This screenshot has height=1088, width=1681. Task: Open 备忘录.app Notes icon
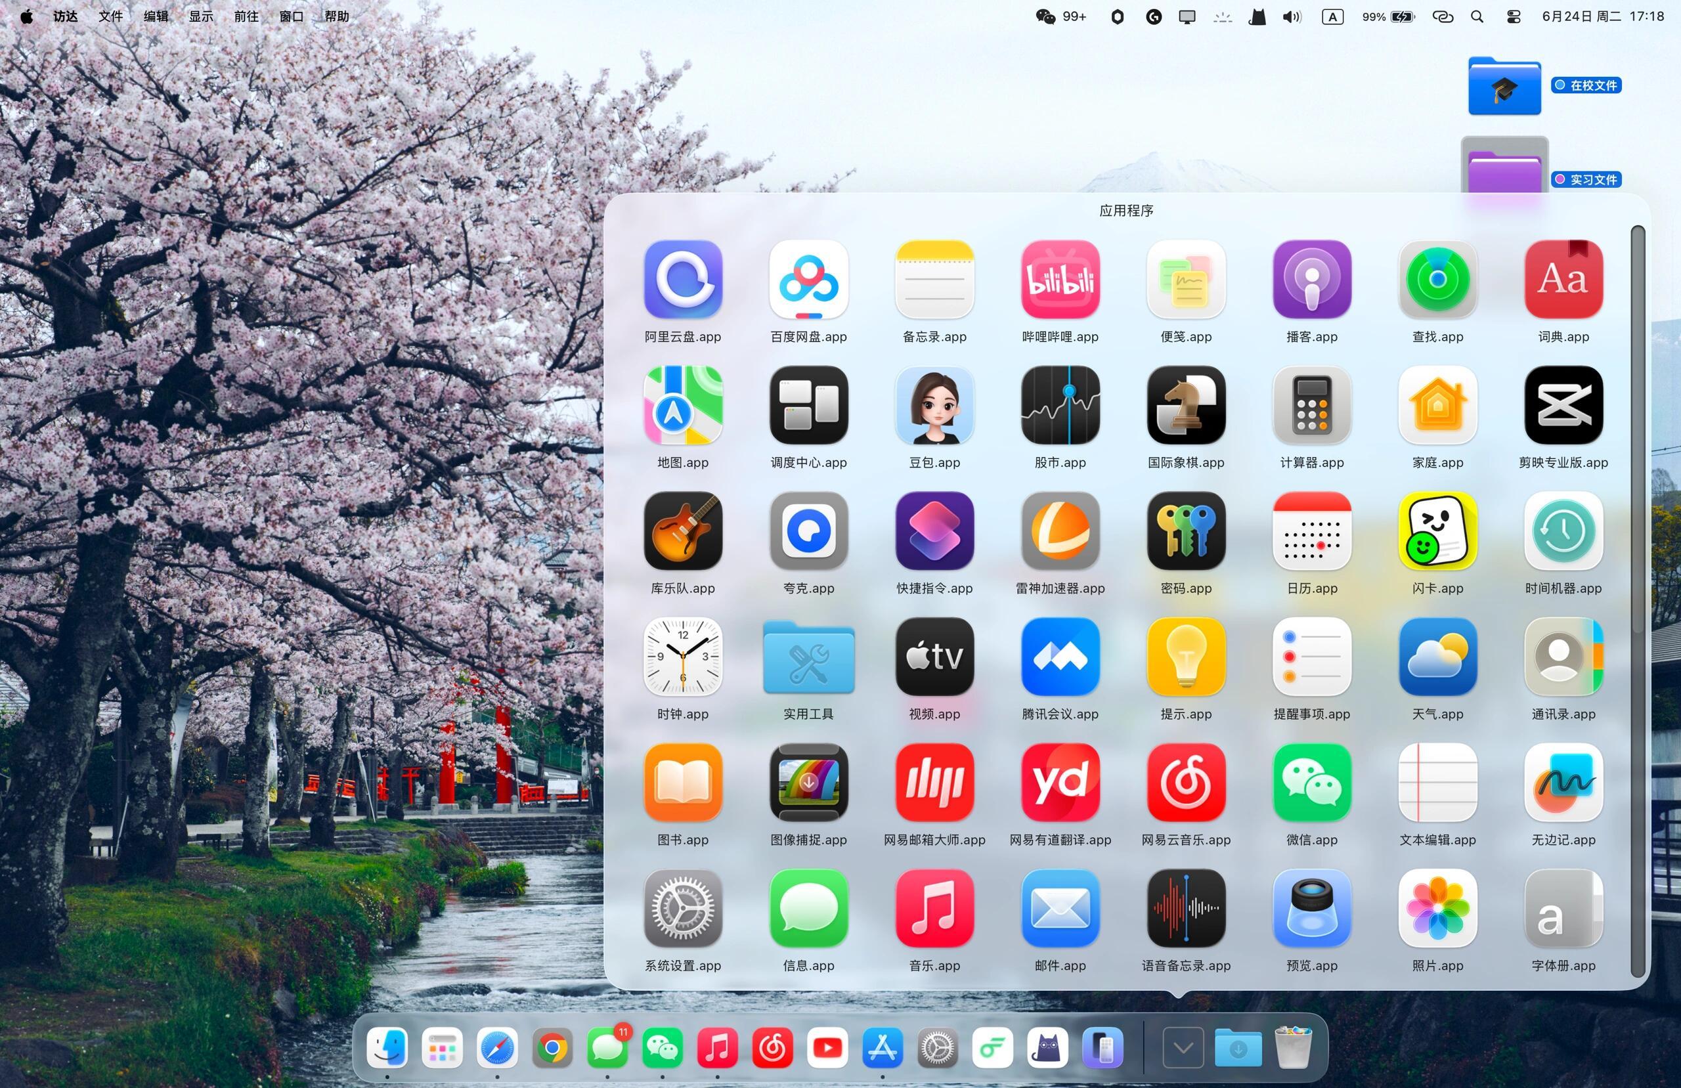[x=934, y=280]
